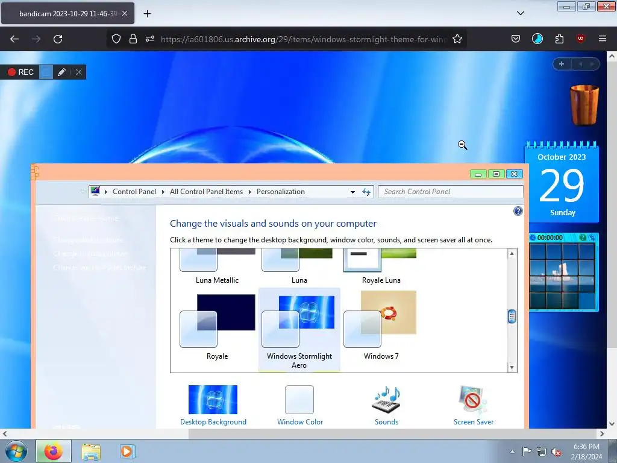
Task: Click the taskbar clock 6:36 PM
Action: click(586, 452)
